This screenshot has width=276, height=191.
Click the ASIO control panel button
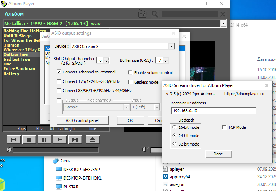pos(82,120)
